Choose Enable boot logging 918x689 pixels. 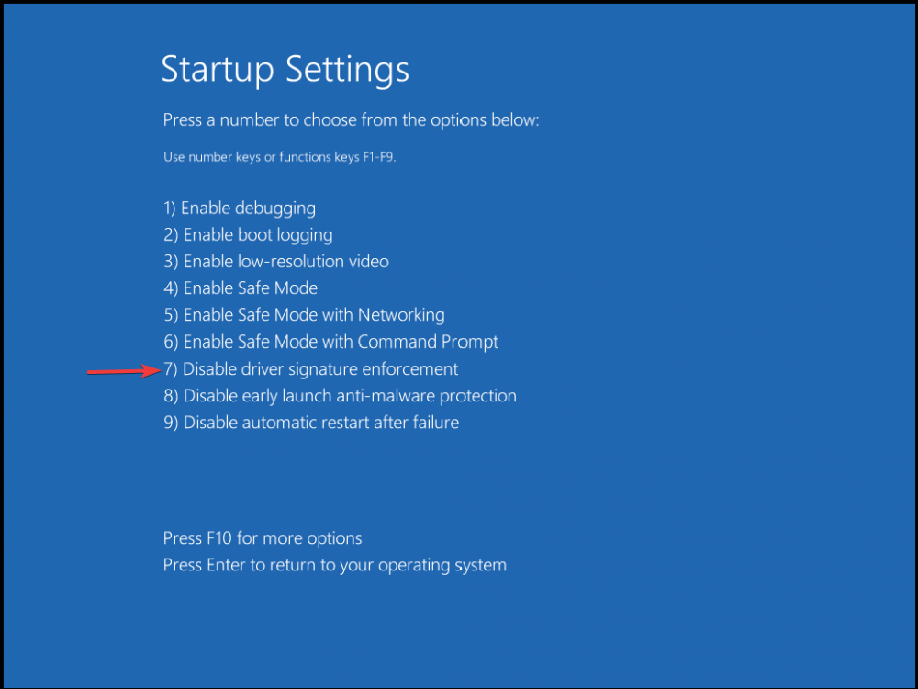click(248, 235)
